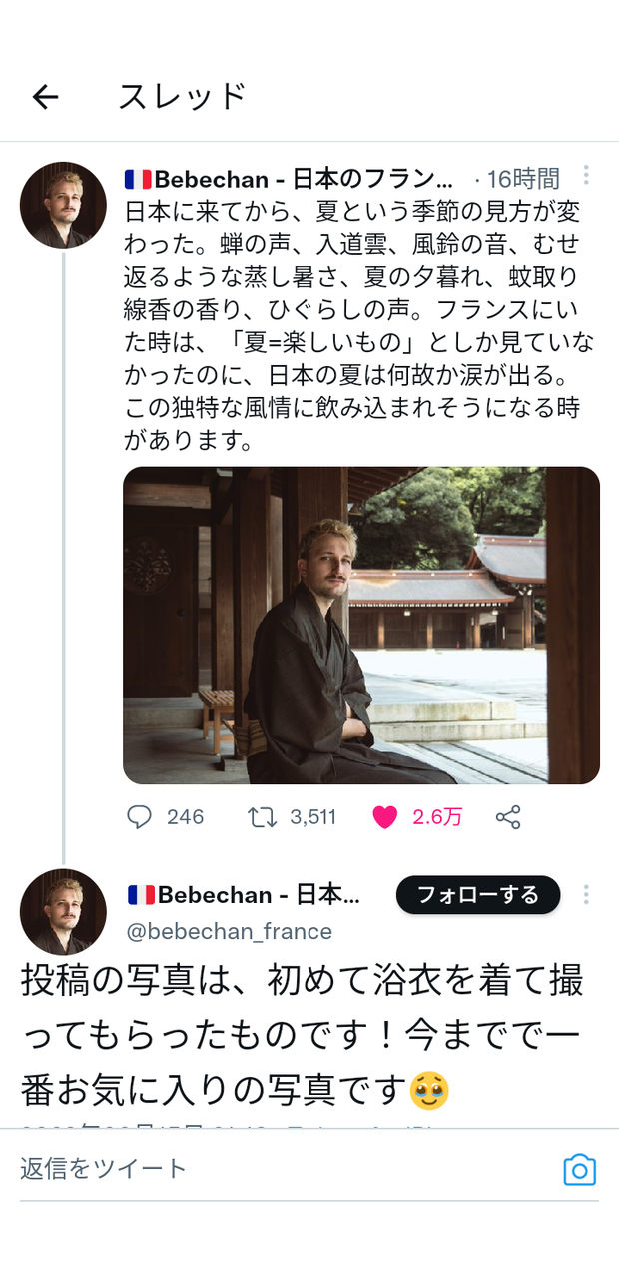Tap the reply text about 浴衣 photo
Viewport: 619px width, 1287px height.
pyautogui.click(x=300, y=1034)
